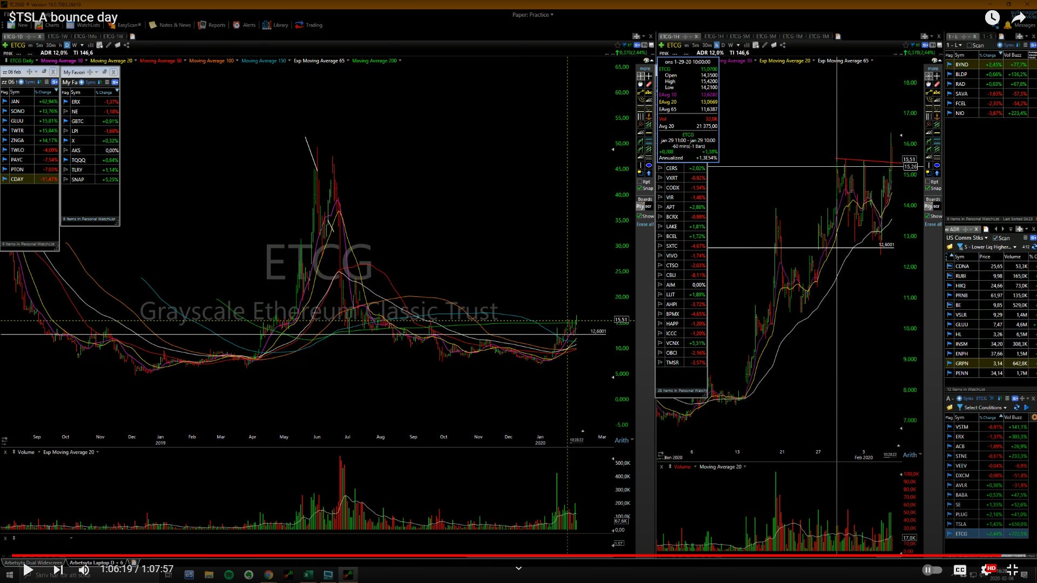
Task: Click the star favorite icon on the hourly chart header
Action: tap(906, 45)
